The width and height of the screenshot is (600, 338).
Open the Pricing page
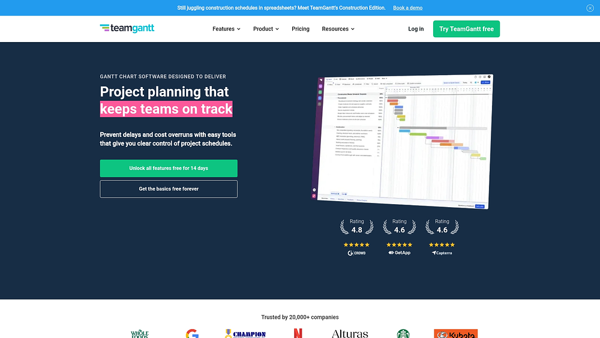(x=301, y=29)
